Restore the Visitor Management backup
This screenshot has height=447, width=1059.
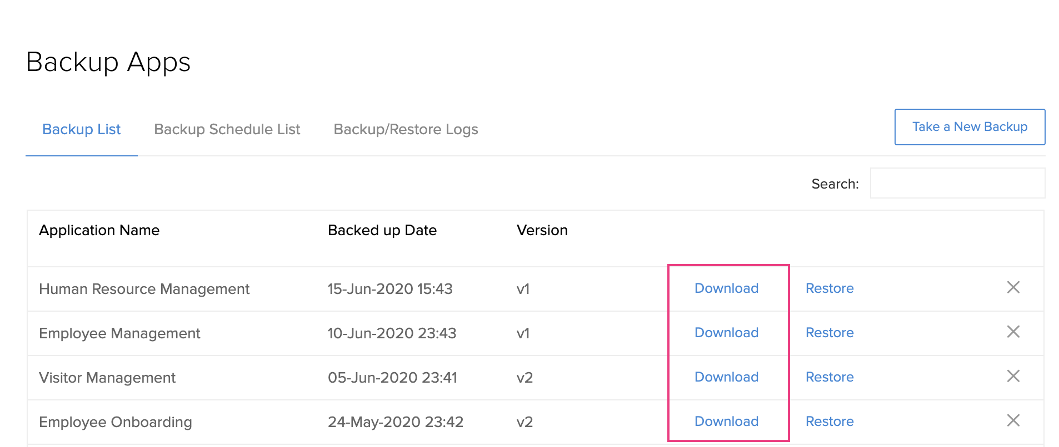829,377
